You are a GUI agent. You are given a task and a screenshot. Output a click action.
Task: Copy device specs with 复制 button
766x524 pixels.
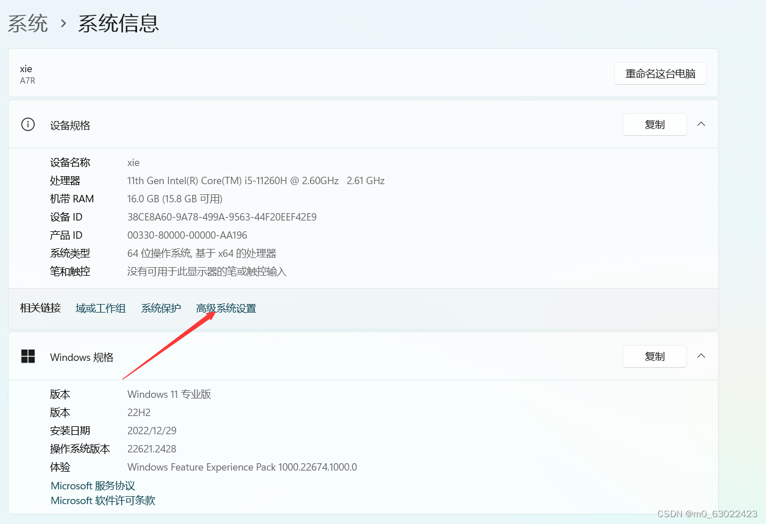(x=655, y=124)
